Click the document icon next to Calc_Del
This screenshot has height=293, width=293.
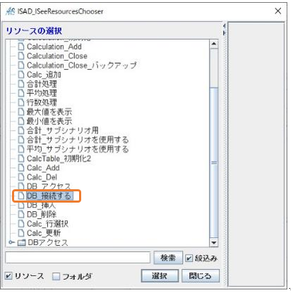(x=21, y=177)
